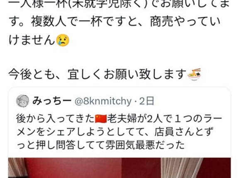Click the ramen bowl emoji
The width and height of the screenshot is (239, 178).
coord(194,75)
